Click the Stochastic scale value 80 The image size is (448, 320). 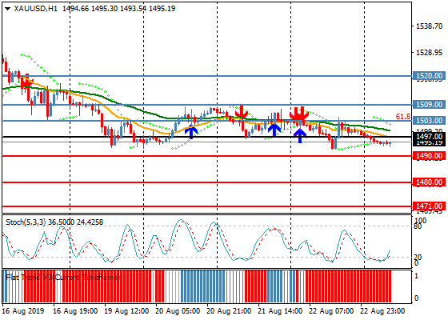point(418,226)
